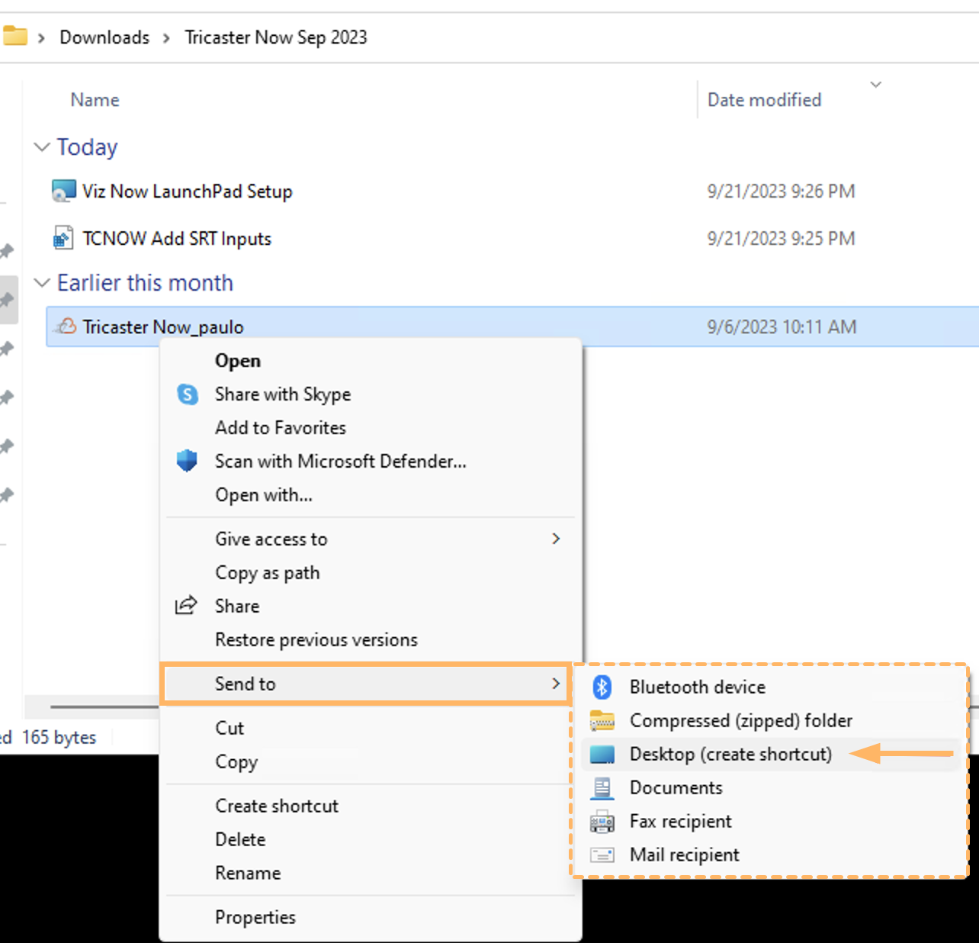This screenshot has height=943, width=979.
Task: Click the Bluetooth device icon
Action: tap(602, 687)
